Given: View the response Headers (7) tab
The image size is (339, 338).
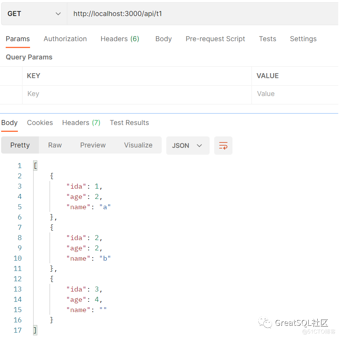Looking at the screenshot, I should point(81,123).
